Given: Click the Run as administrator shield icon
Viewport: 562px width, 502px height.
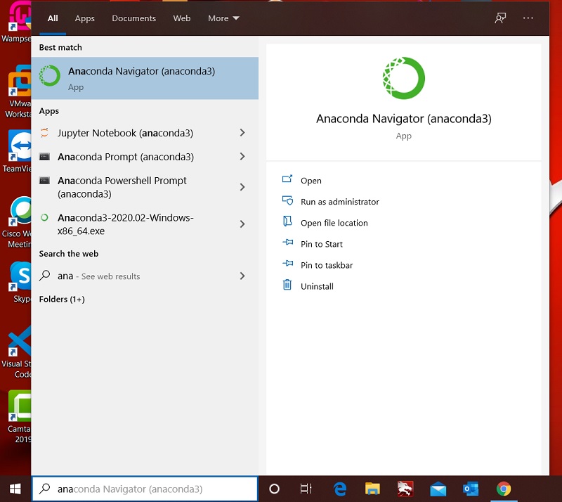Looking at the screenshot, I should coord(287,200).
